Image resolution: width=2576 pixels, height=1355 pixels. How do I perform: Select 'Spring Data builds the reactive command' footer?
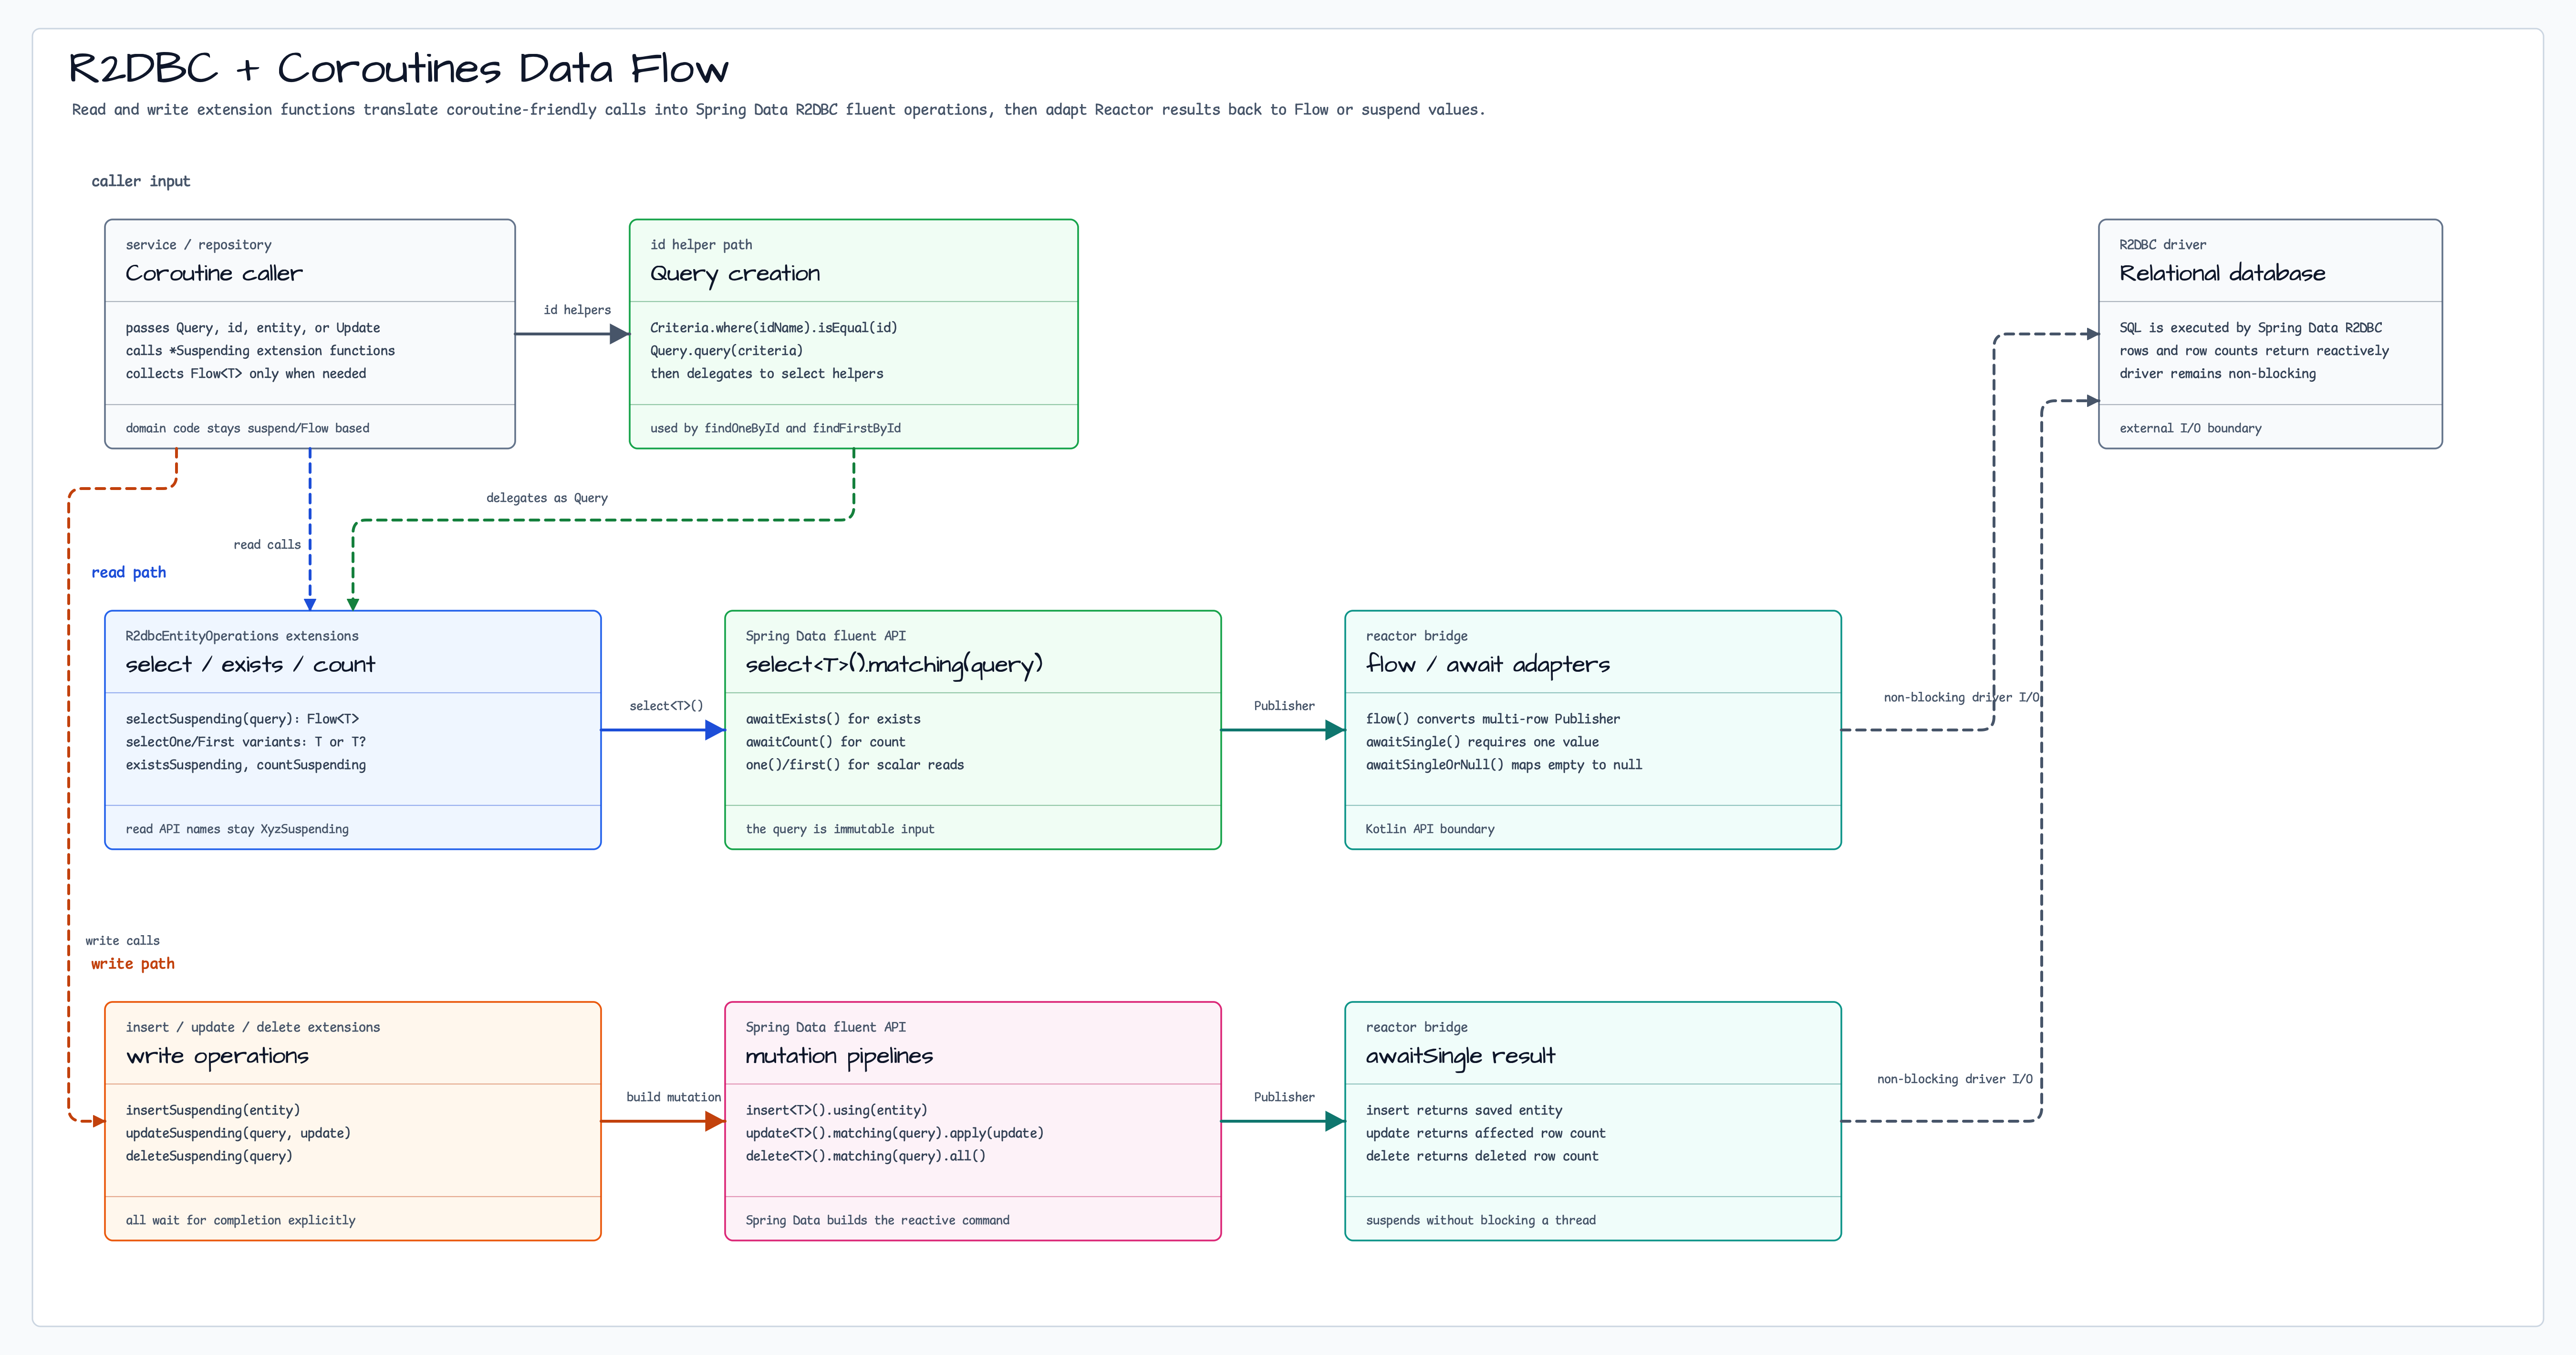tap(878, 1220)
